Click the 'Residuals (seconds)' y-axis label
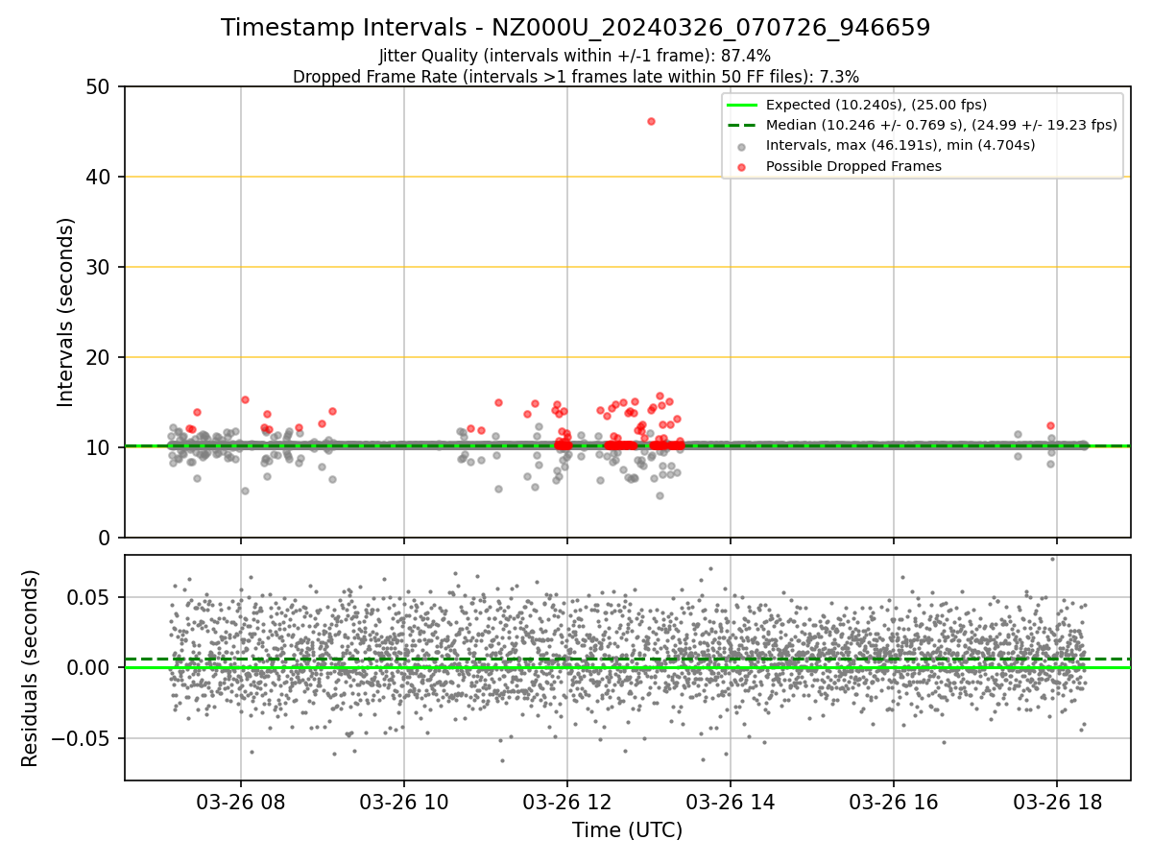This screenshot has height=864, width=1152. click(x=31, y=668)
